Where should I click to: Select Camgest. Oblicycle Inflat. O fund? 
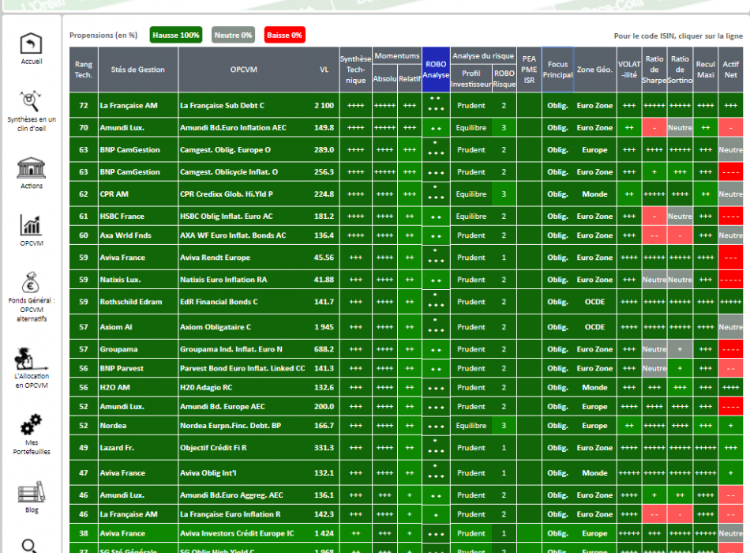pyautogui.click(x=229, y=172)
